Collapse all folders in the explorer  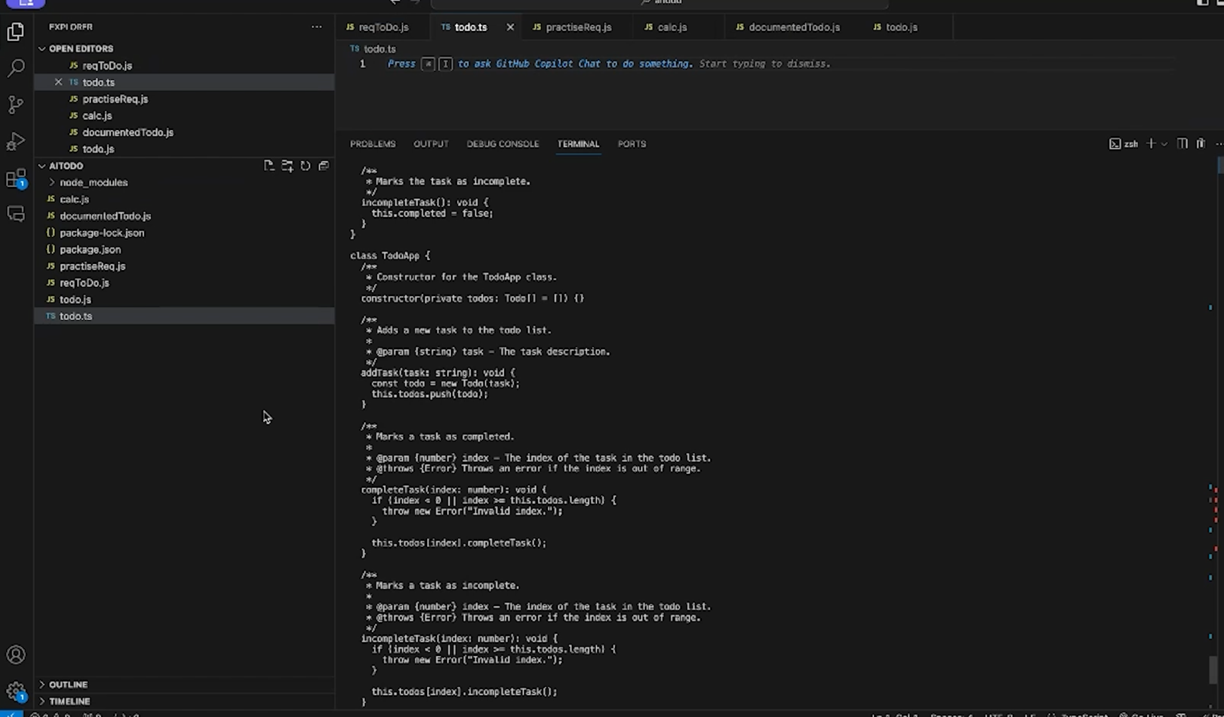coord(323,166)
